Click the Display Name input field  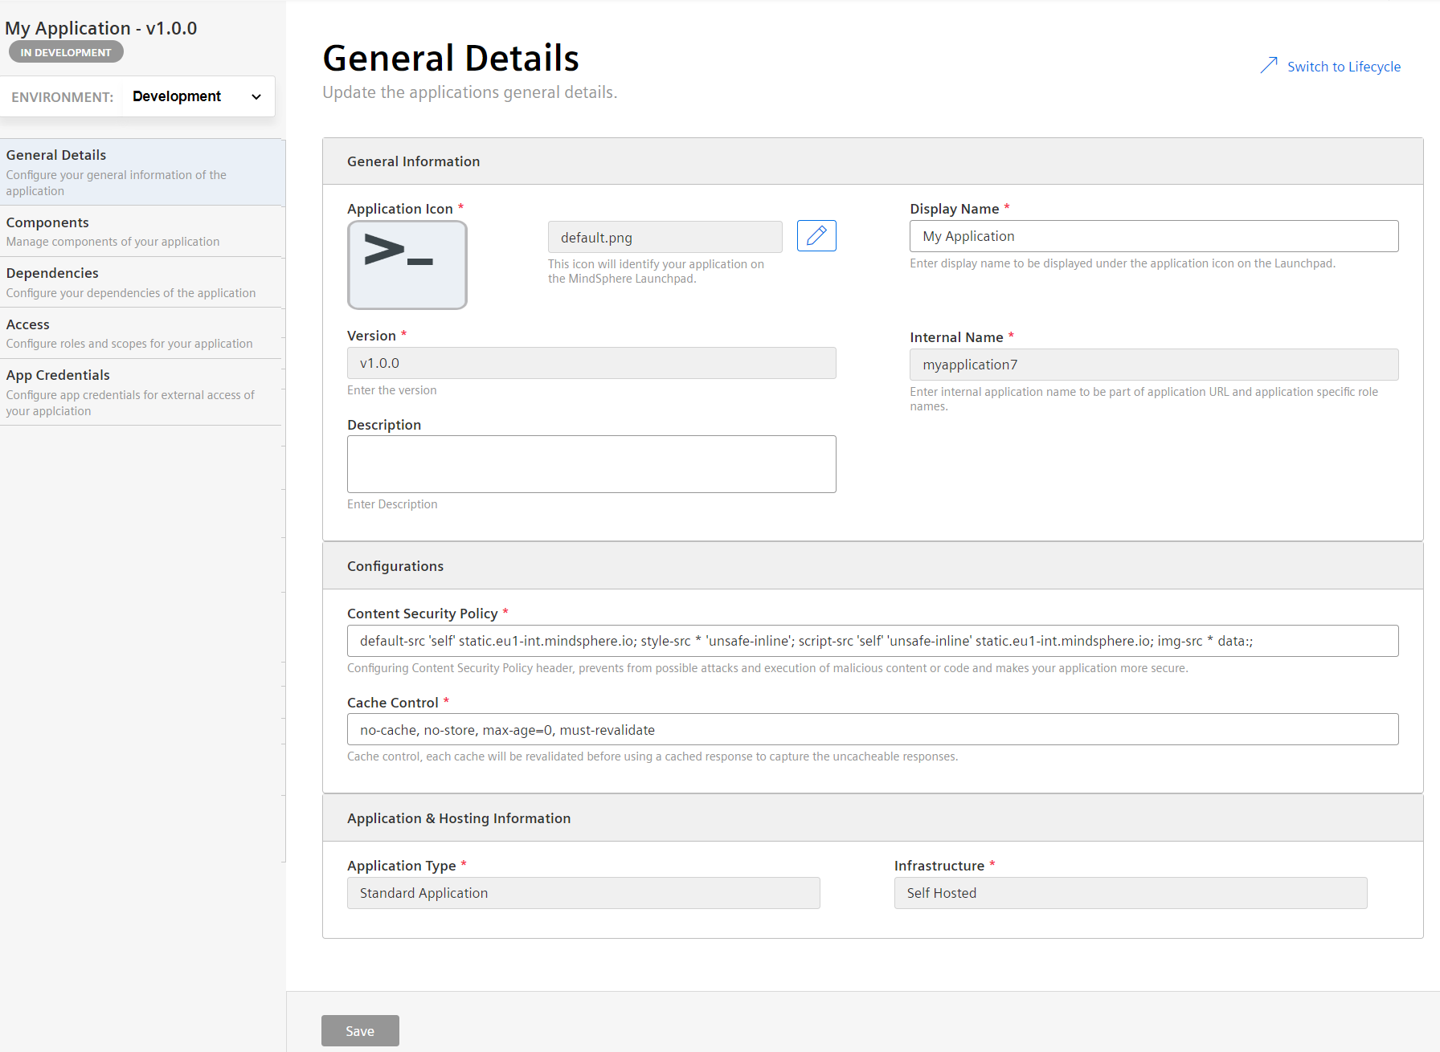(1154, 236)
